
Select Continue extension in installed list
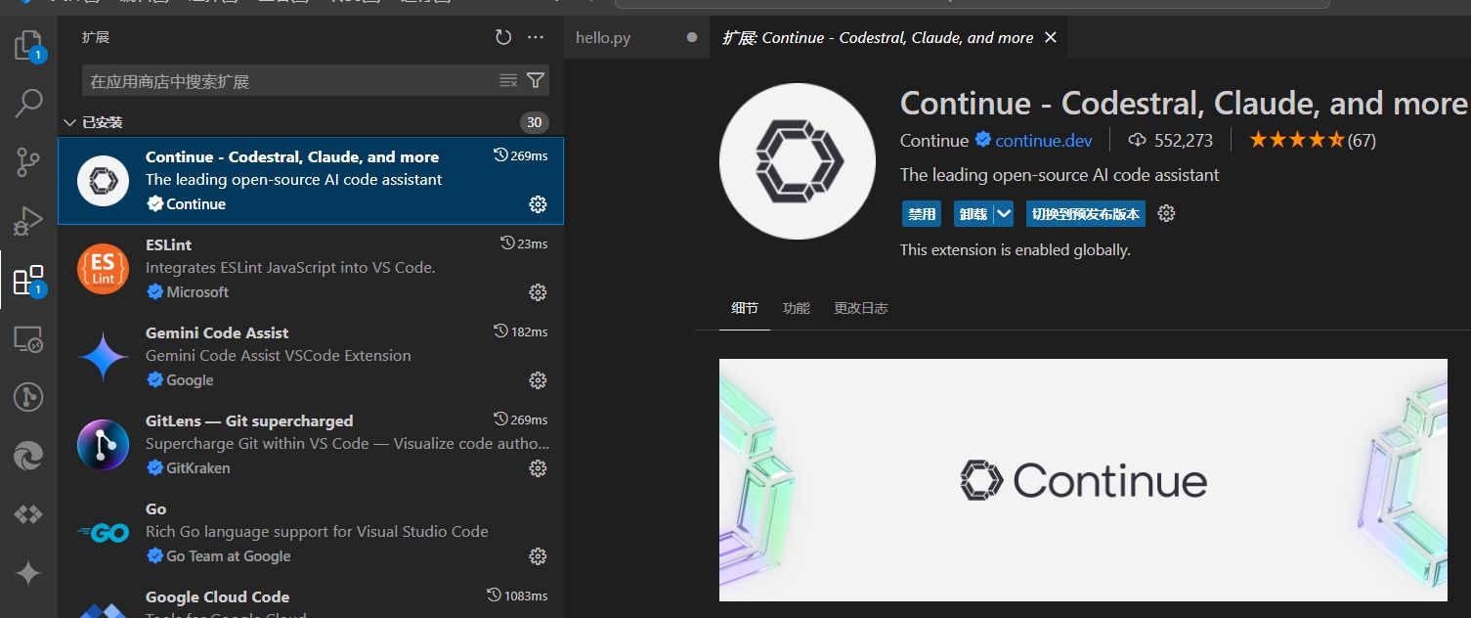point(311,181)
